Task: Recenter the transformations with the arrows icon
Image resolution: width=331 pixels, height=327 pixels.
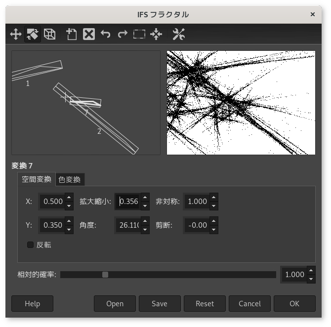Action: 156,34
